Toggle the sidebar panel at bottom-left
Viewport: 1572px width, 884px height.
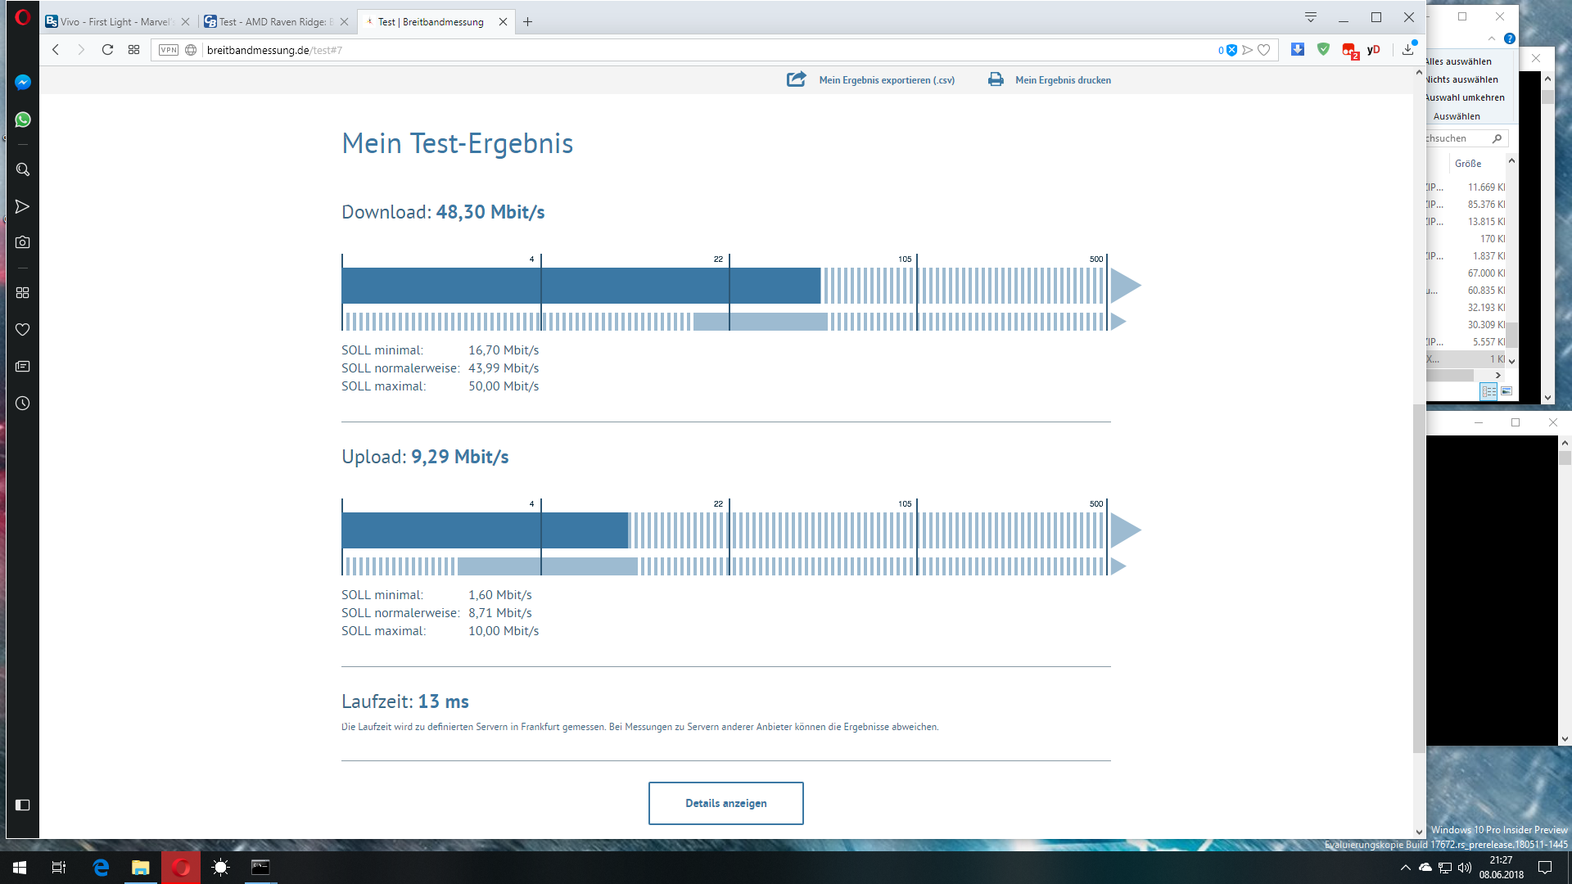pos(23,805)
